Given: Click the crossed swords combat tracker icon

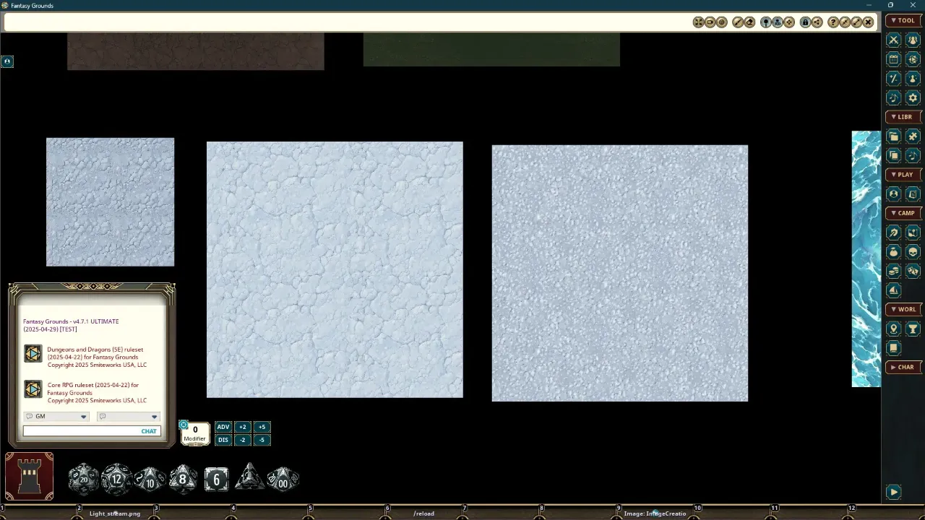Looking at the screenshot, I should pyautogui.click(x=894, y=40).
